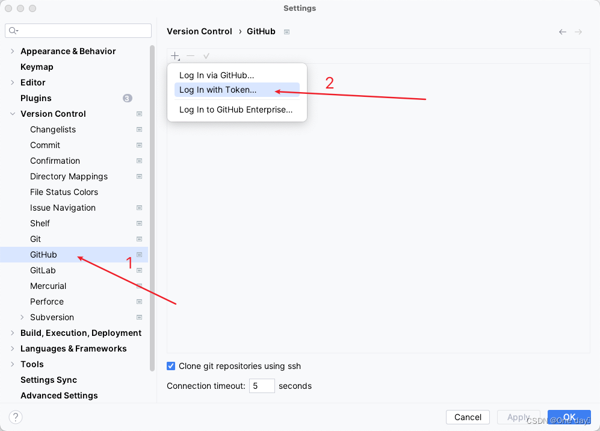Viewport: 600px width, 431px height.
Task: Click the project icon next to Issue Navigation
Action: 139,208
